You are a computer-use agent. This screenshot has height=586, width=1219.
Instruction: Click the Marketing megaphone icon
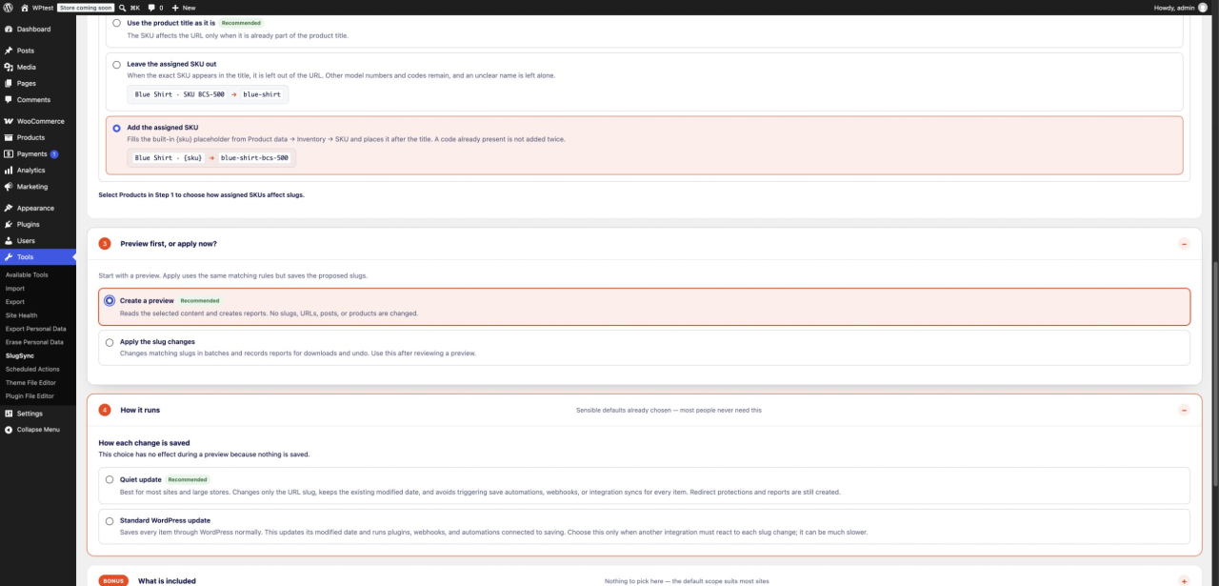coord(9,187)
